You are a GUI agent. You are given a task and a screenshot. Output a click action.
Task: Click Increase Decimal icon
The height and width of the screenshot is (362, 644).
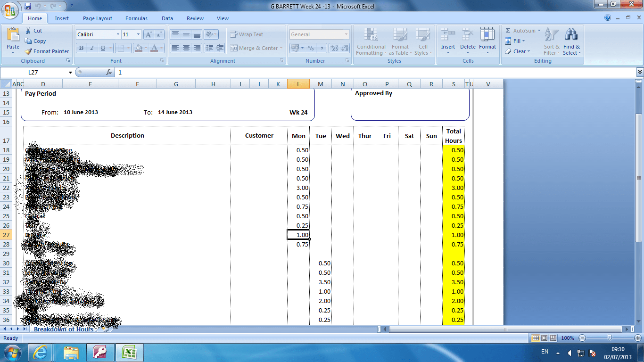(x=334, y=48)
